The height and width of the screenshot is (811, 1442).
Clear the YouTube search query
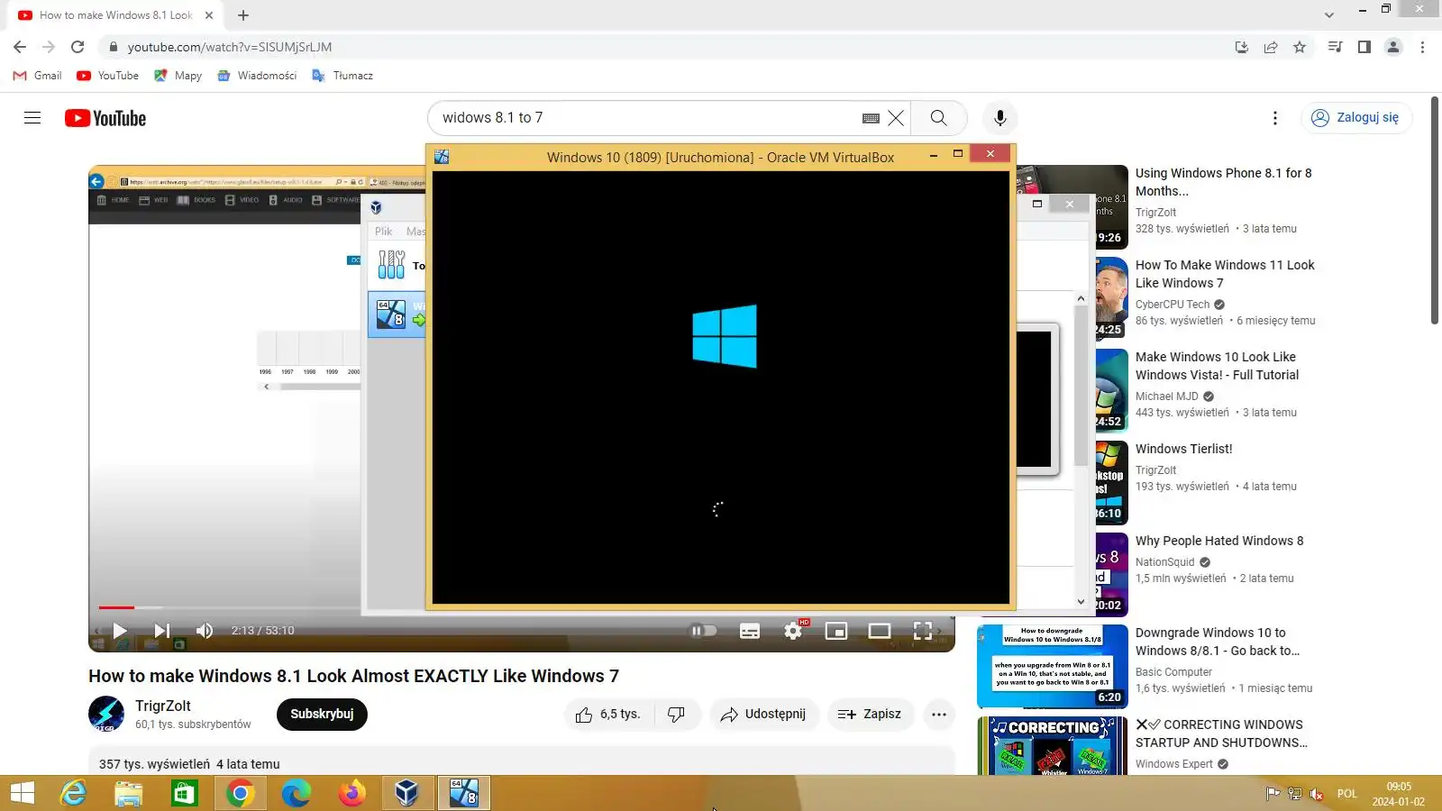(896, 118)
